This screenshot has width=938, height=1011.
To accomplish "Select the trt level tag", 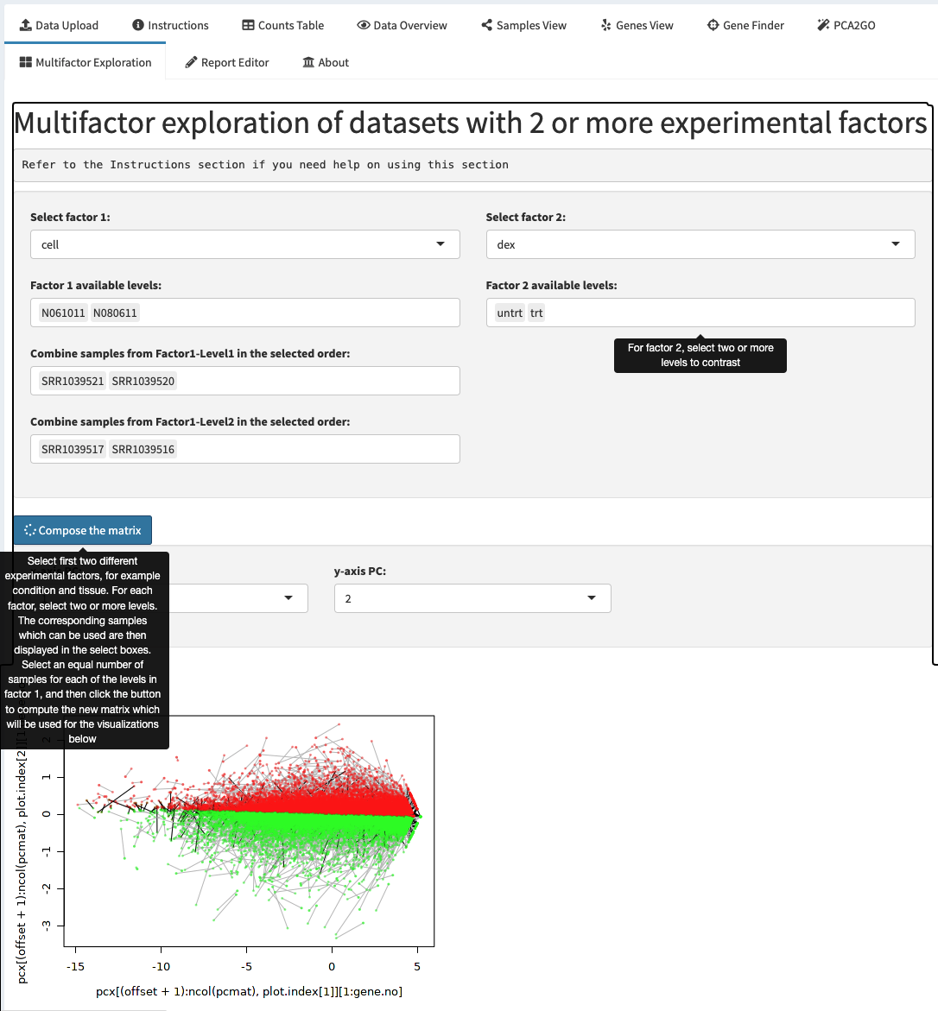I will tap(536, 313).
